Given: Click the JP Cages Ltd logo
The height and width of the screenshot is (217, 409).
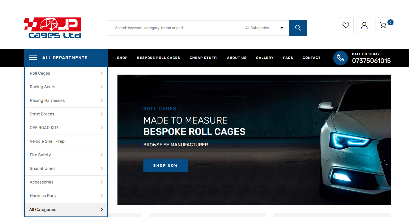Looking at the screenshot, I should [52, 28].
